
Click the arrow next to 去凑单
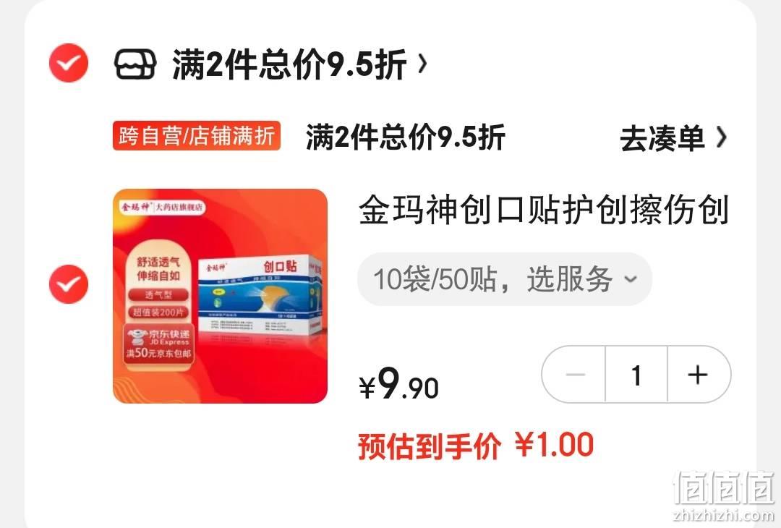[x=721, y=137]
